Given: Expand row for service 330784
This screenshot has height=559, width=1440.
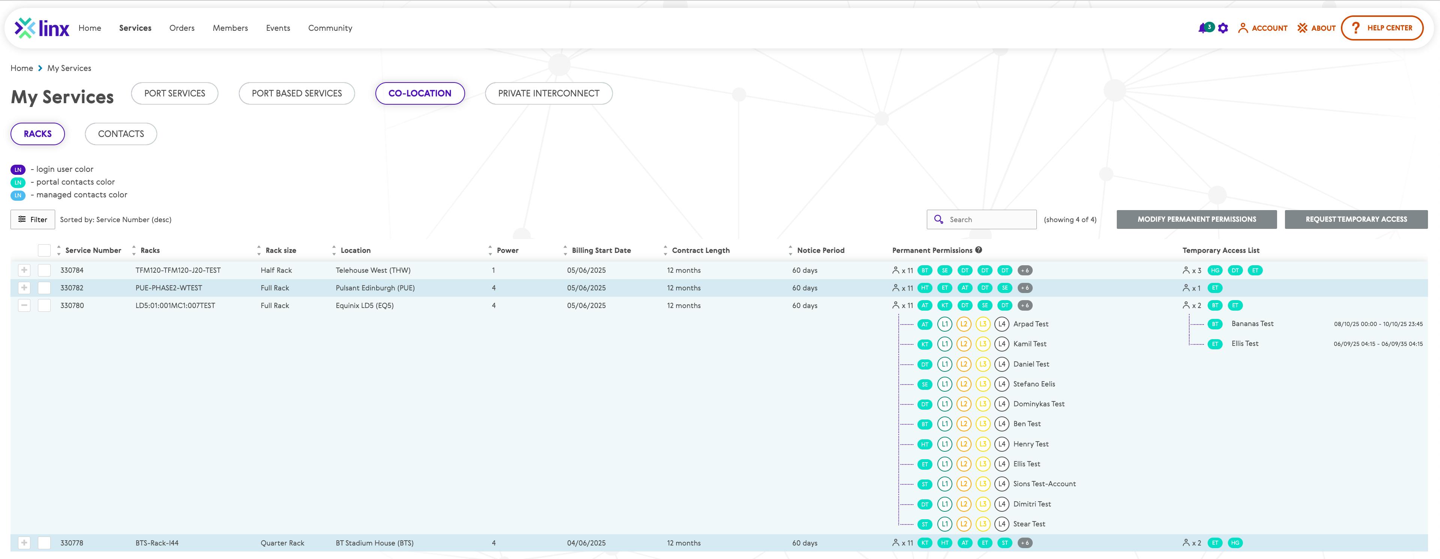Looking at the screenshot, I should tap(24, 270).
